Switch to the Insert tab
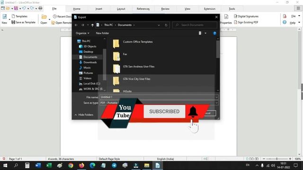The image size is (303, 170). (99, 9)
